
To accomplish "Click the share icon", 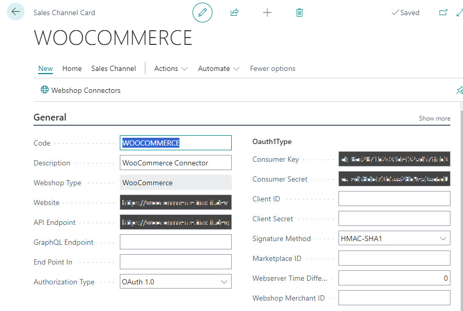I will (234, 13).
